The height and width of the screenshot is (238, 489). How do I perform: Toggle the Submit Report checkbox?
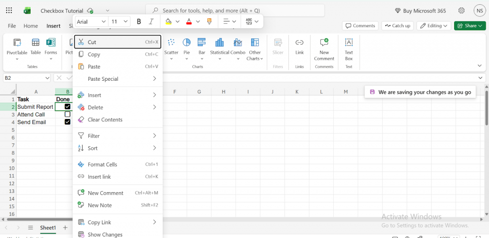click(67, 107)
